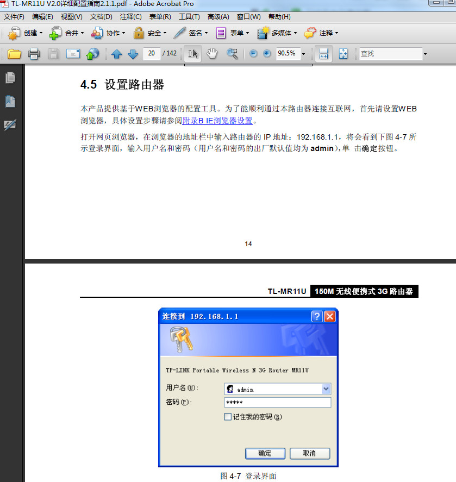Open the find options dropdown arrow
The height and width of the screenshot is (482, 456).
(425, 54)
